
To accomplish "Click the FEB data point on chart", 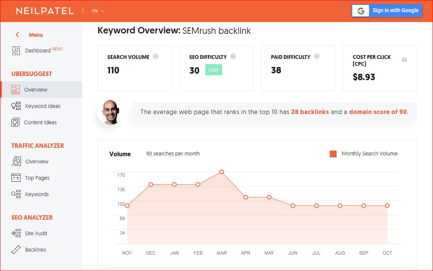I will coord(198,184).
